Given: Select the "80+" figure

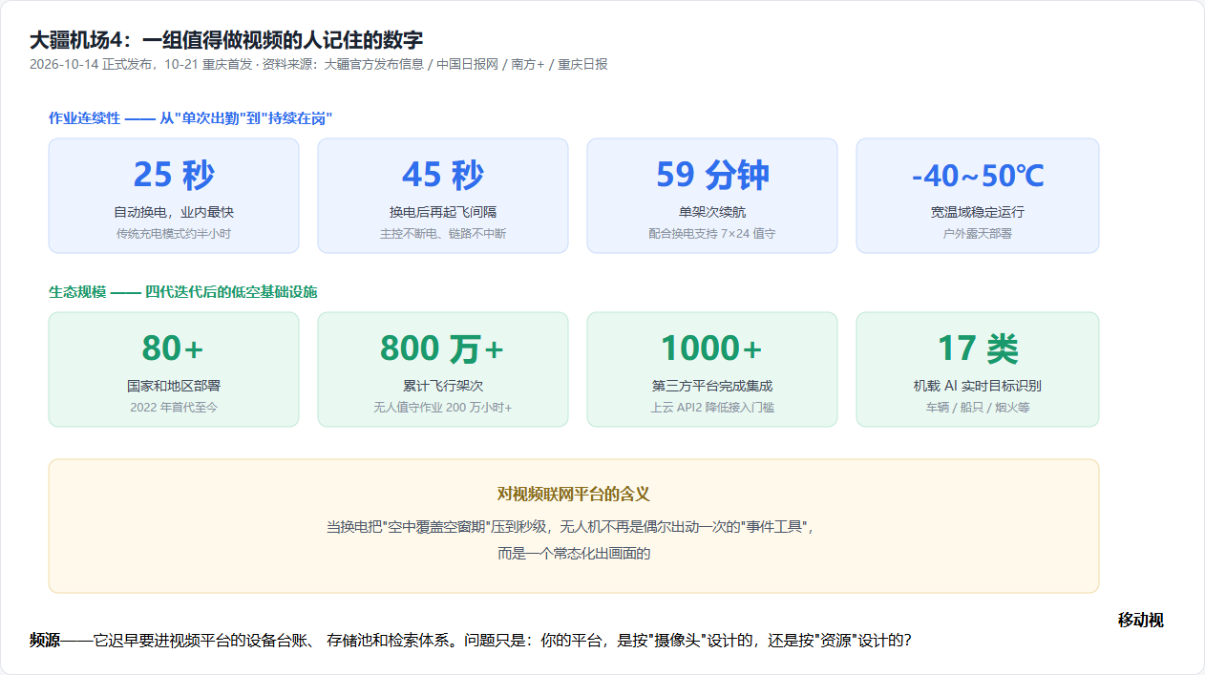Looking at the screenshot, I should (174, 348).
